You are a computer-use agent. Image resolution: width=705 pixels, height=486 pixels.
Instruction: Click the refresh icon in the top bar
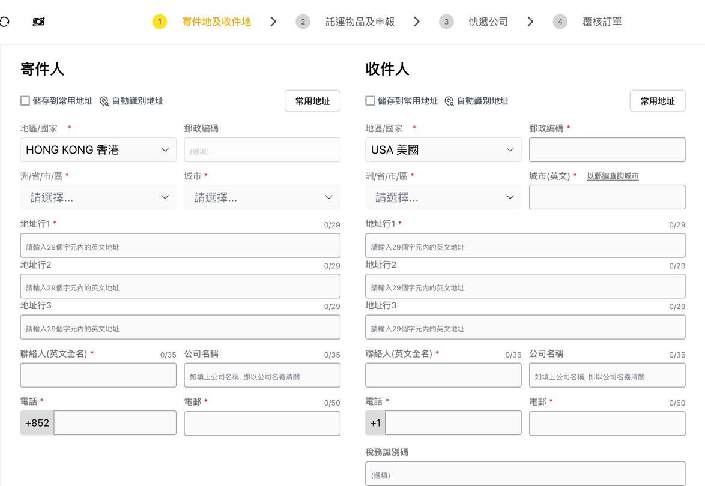5,22
